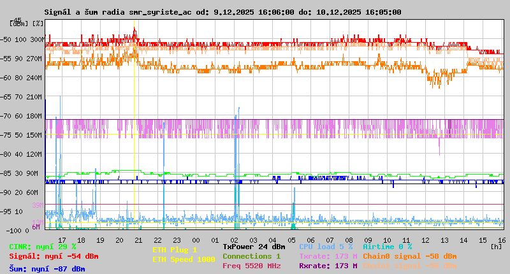Click the '14' hour label on x-axis

463,240
